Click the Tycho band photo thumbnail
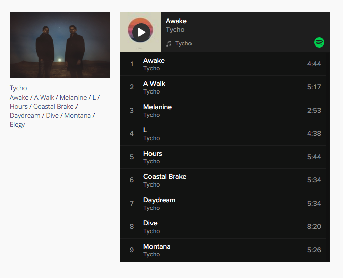The height and width of the screenshot is (278, 343). pyautogui.click(x=60, y=45)
